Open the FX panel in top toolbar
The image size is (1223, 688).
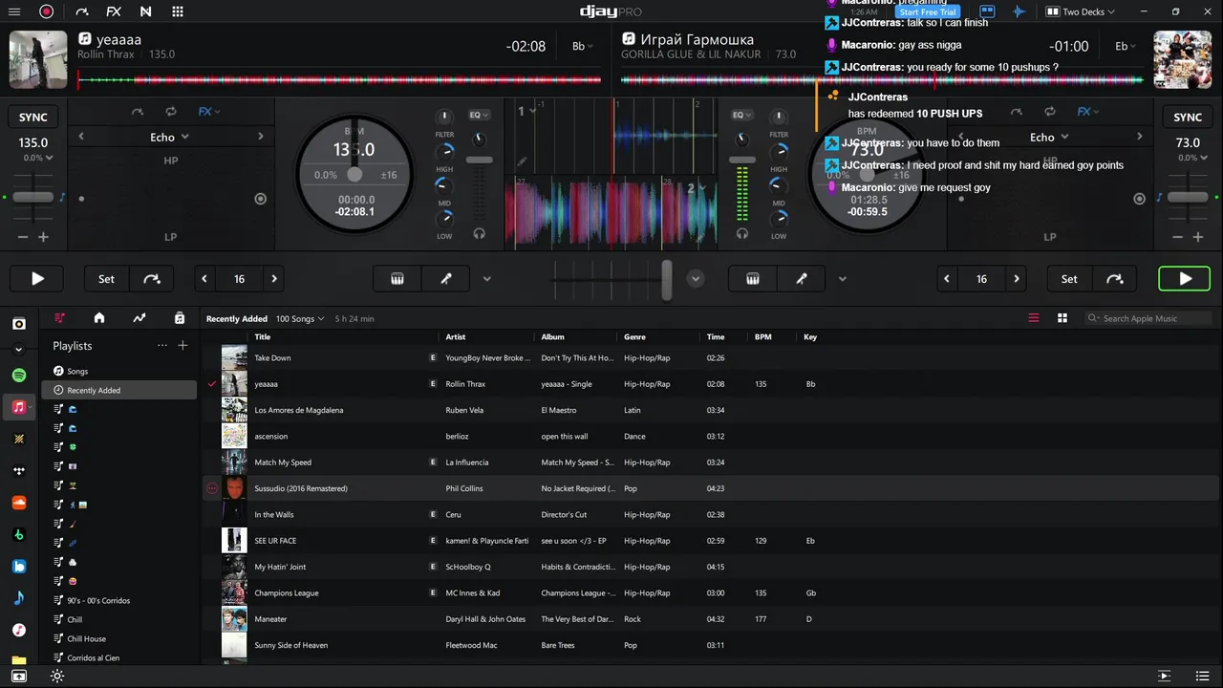click(114, 11)
